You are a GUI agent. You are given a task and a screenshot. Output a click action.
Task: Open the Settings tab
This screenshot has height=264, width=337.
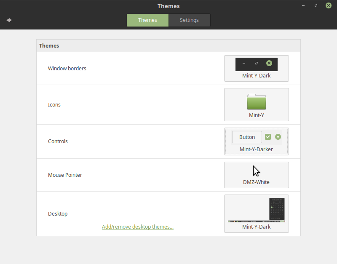pyautogui.click(x=189, y=20)
